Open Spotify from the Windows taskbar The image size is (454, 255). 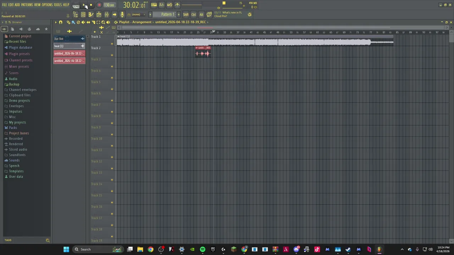[203, 249]
